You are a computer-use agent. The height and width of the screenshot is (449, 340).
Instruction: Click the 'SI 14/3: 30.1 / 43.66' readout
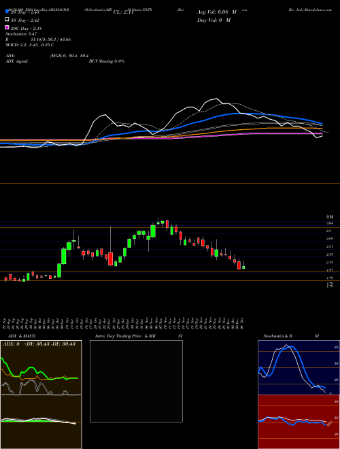coord(51,39)
